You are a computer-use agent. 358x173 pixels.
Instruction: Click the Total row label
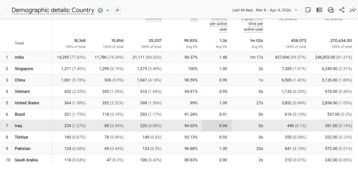pyautogui.click(x=19, y=43)
